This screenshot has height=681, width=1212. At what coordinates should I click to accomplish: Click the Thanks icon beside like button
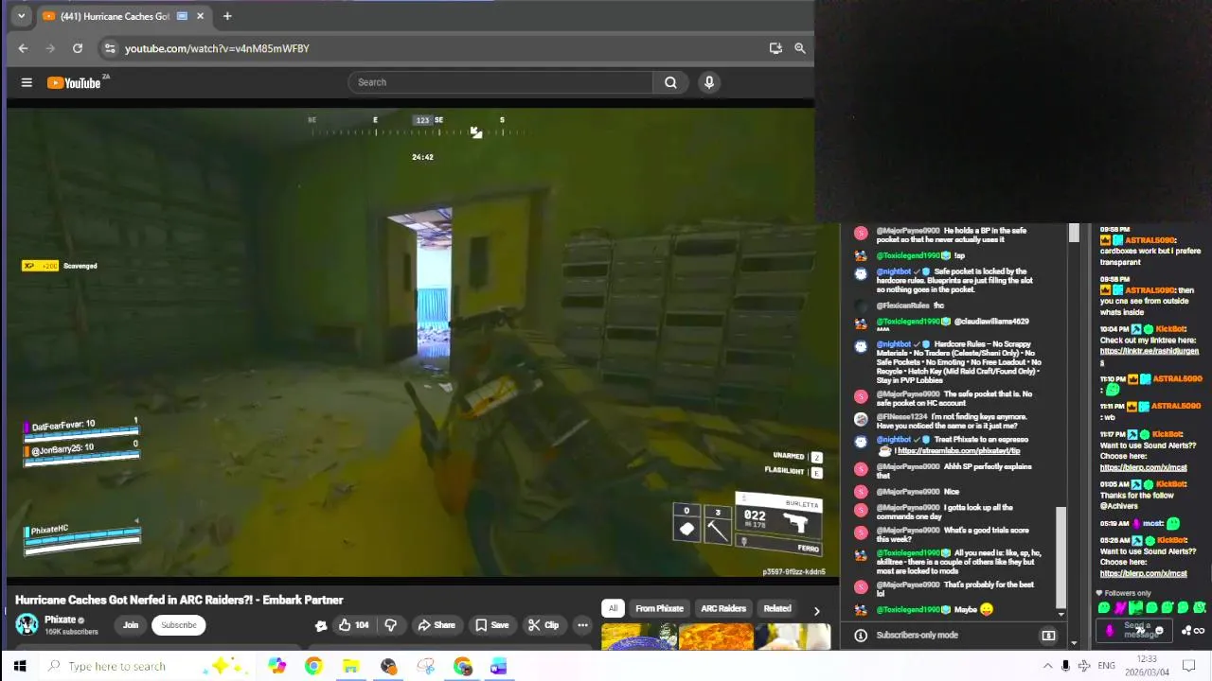coord(321,625)
